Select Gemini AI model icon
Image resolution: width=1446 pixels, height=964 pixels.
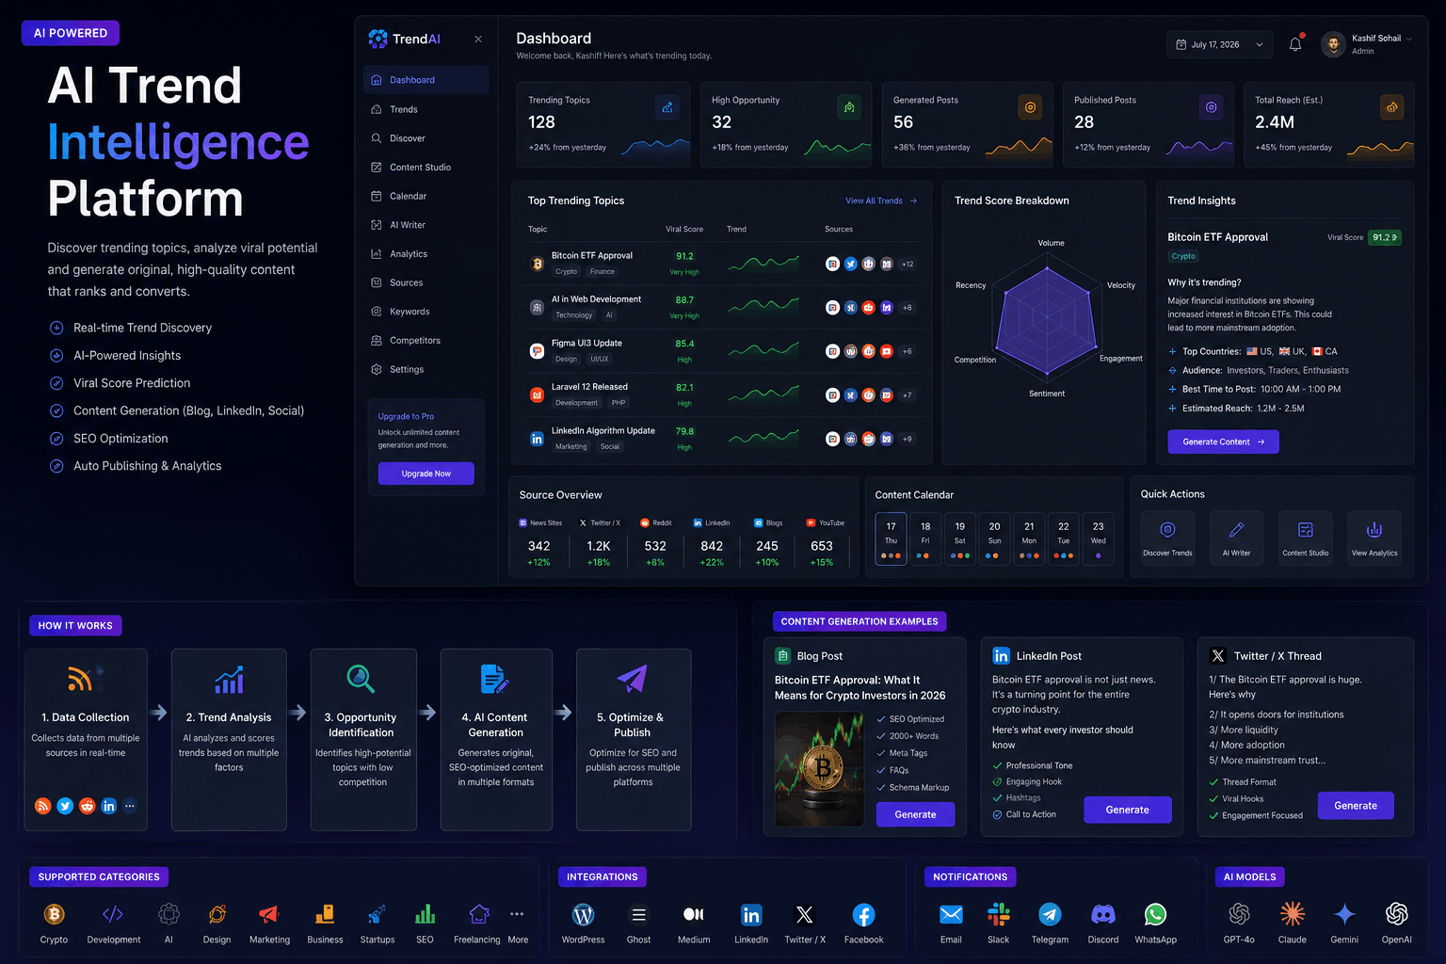[1344, 913]
